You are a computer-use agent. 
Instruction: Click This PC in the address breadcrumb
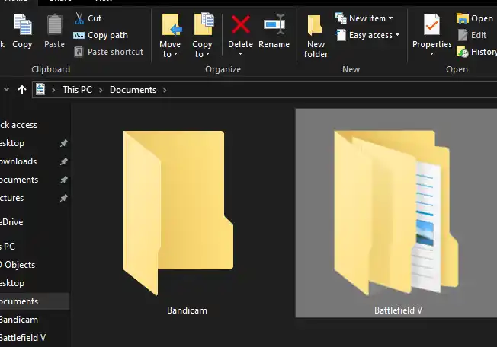click(x=77, y=90)
